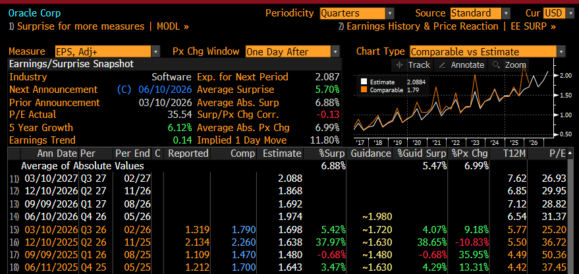The height and width of the screenshot is (274, 579).
Task: Click the Track crosshair icon
Action: coord(399,65)
